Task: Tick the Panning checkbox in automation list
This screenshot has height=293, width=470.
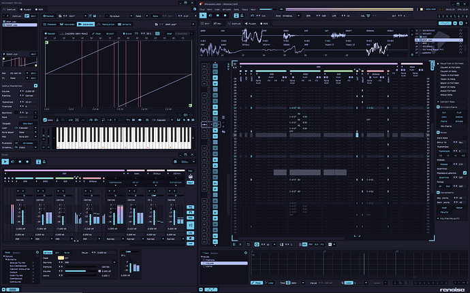Action: 204,260
